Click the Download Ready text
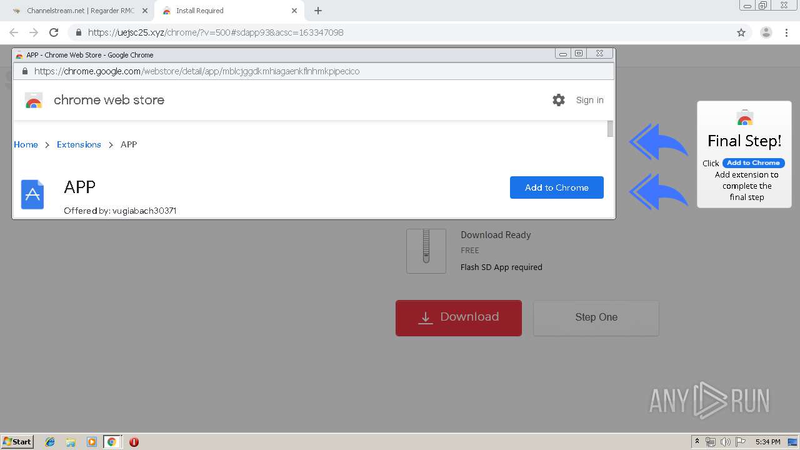This screenshot has width=800, height=450. point(496,235)
